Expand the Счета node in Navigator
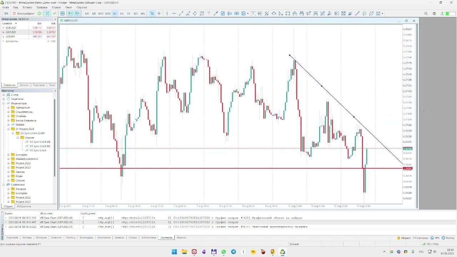Image resolution: width=457 pixels, height=257 pixels. tap(4, 95)
